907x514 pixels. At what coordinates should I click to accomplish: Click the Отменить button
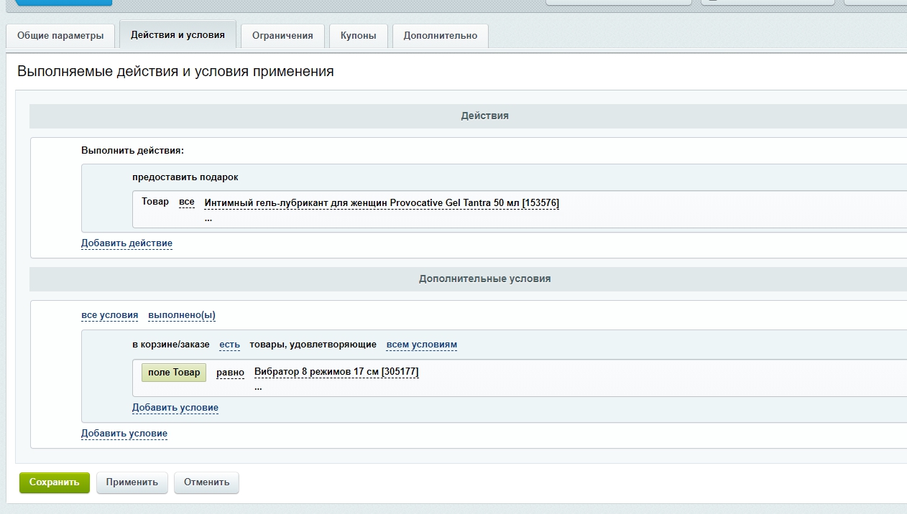click(206, 482)
